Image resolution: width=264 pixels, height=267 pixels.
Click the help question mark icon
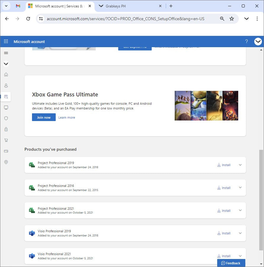247,41
